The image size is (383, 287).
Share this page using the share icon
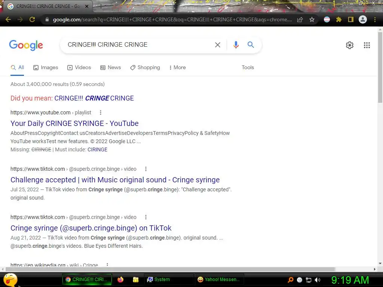click(300, 19)
